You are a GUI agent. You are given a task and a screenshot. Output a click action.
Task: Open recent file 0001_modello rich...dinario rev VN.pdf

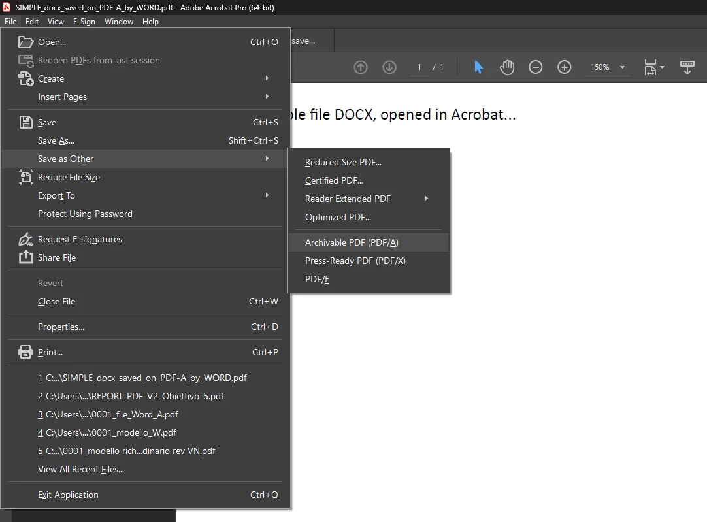click(x=144, y=451)
